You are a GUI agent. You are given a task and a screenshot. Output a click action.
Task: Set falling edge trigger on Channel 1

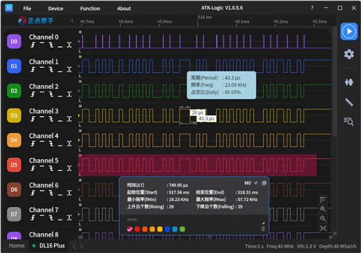click(x=52, y=70)
